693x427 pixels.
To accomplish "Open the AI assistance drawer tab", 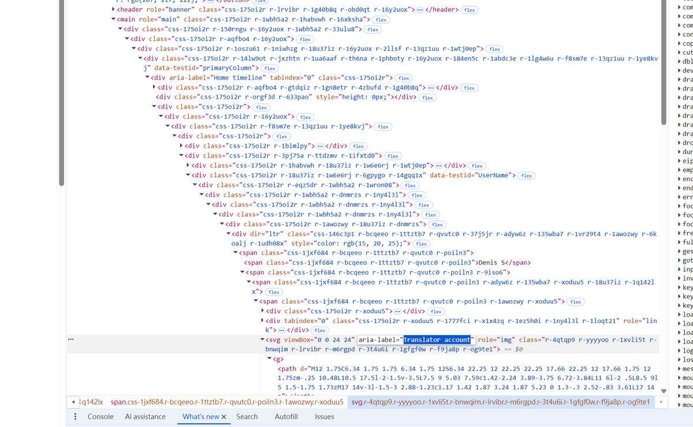I will point(145,417).
